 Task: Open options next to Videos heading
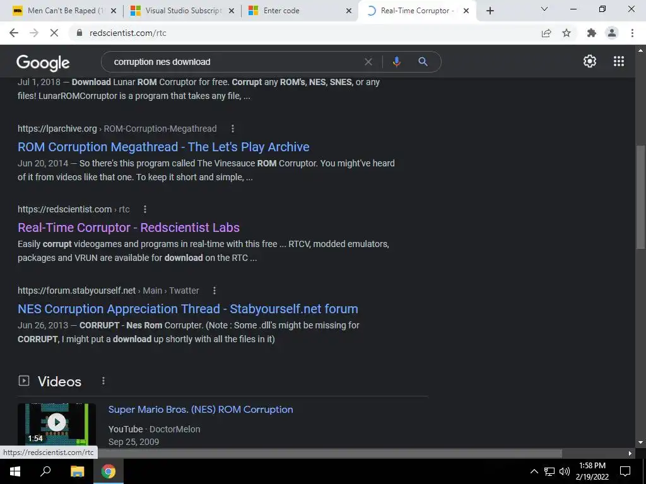pos(103,381)
